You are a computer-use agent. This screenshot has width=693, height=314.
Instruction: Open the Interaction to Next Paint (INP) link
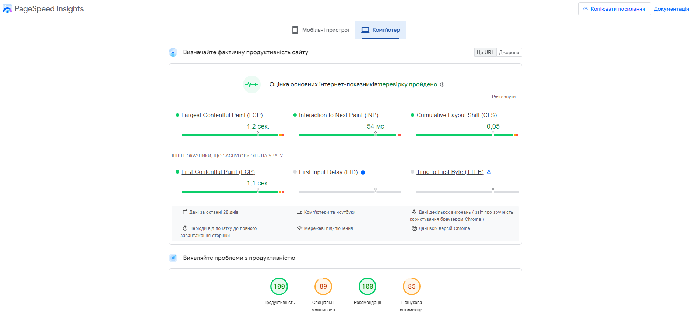339,115
